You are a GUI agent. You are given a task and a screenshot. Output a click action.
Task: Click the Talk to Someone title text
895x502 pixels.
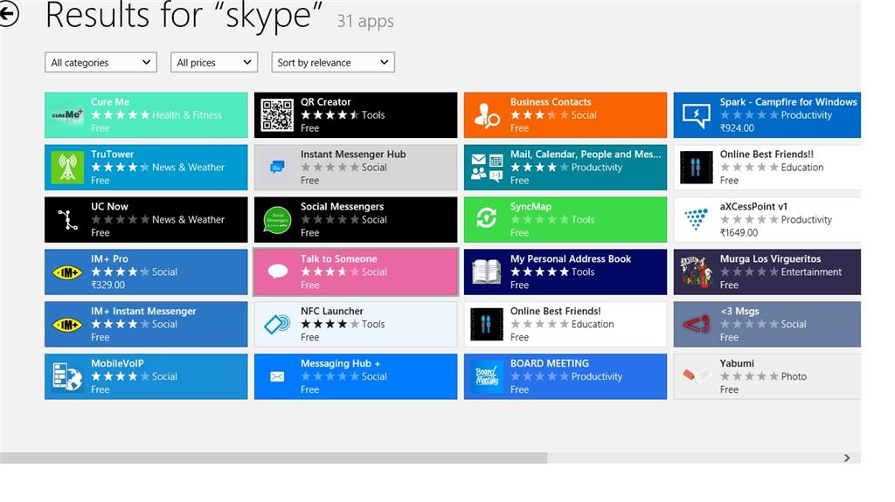[338, 258]
